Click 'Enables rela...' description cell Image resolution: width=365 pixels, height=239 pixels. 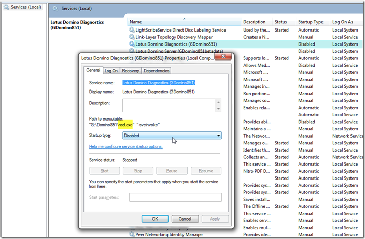pyautogui.click(x=257, y=108)
